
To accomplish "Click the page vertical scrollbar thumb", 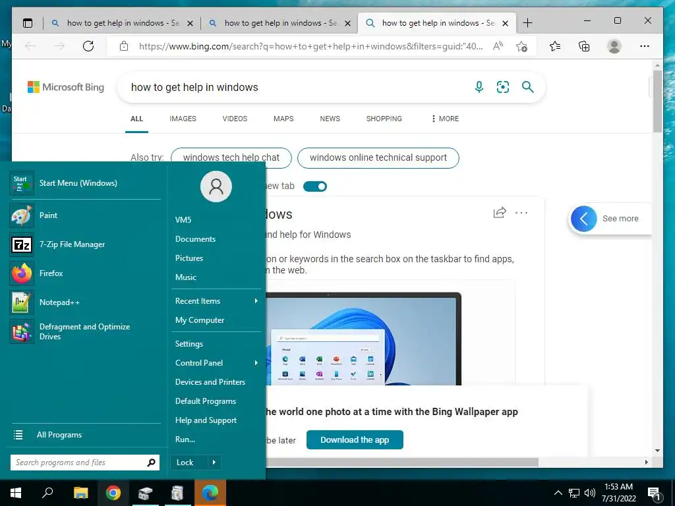I will click(x=657, y=101).
